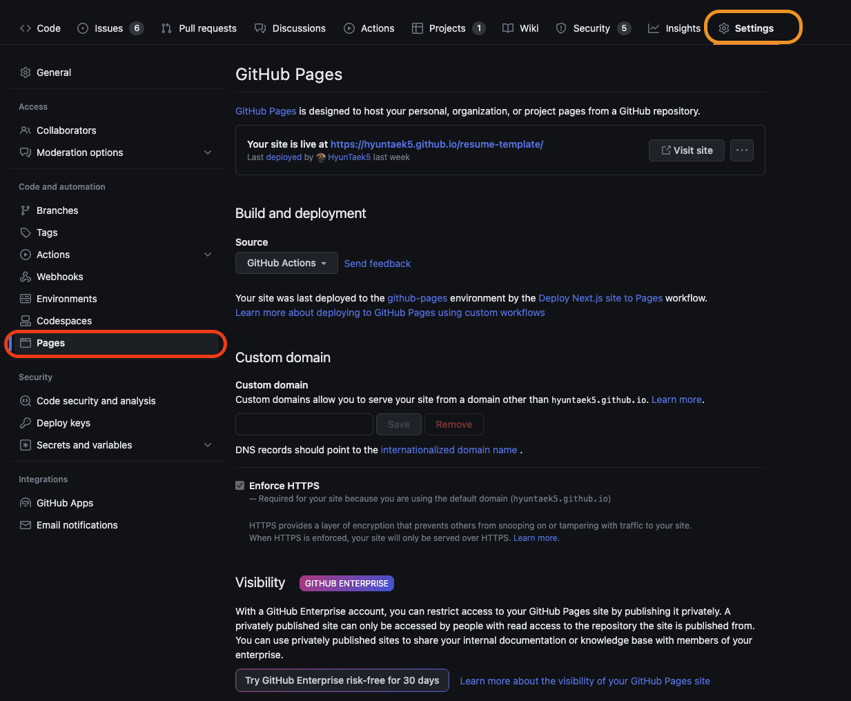Open Deploy Next.js site to Pages workflow link

(600, 298)
